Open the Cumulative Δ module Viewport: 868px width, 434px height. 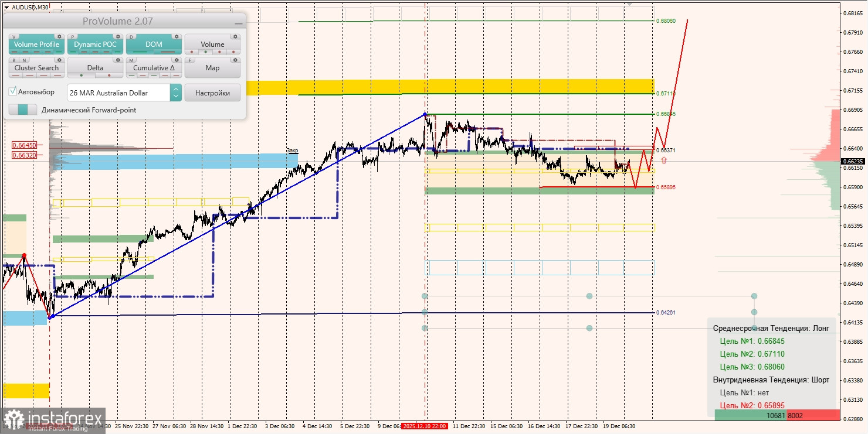(154, 67)
